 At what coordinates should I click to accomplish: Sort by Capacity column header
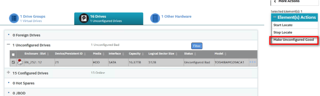point(136,54)
